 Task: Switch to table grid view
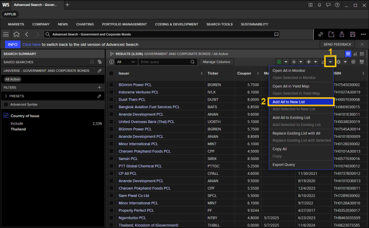348,54
